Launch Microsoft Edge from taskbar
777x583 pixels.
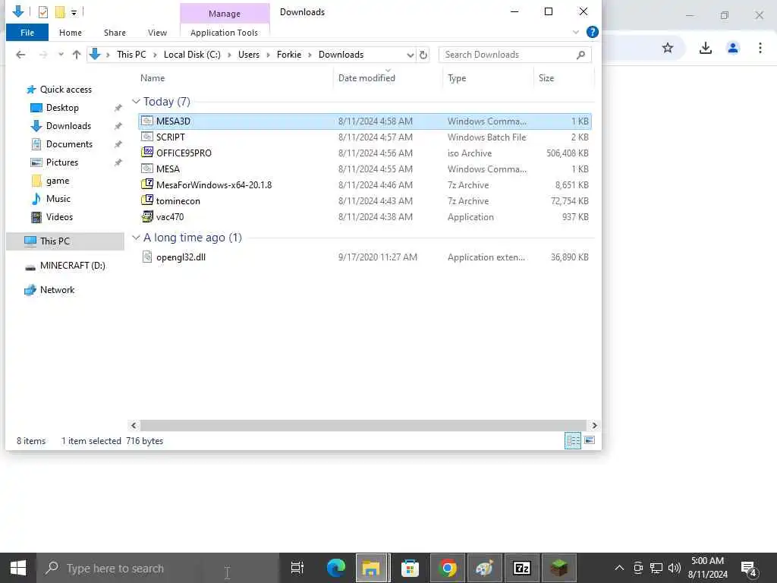[335, 568]
